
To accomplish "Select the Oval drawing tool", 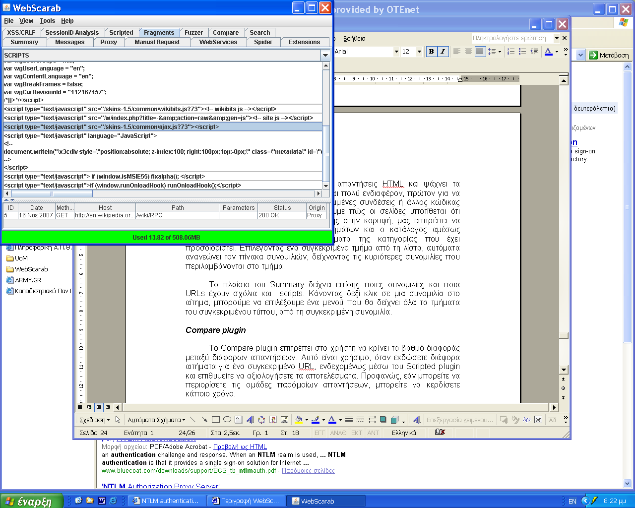I will tap(227, 420).
